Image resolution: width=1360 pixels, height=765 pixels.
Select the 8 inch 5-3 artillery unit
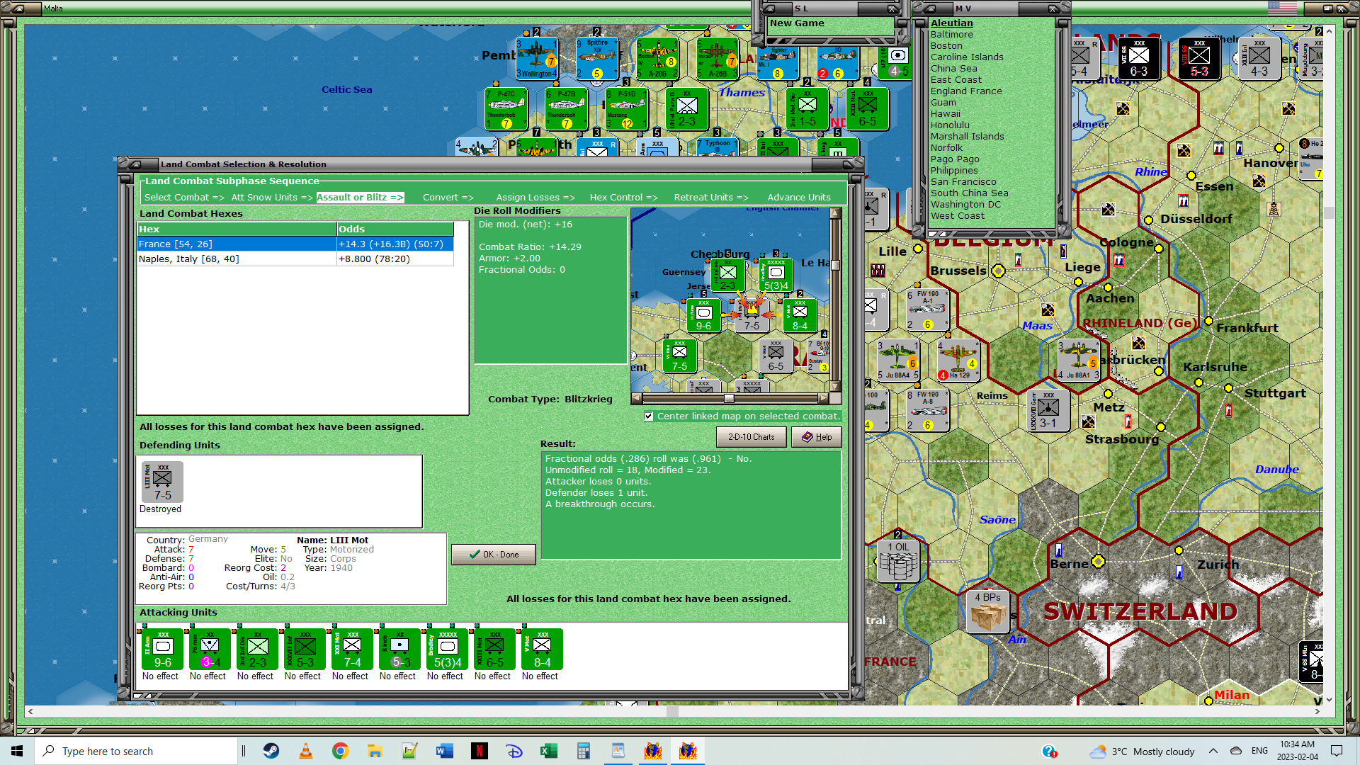click(400, 649)
